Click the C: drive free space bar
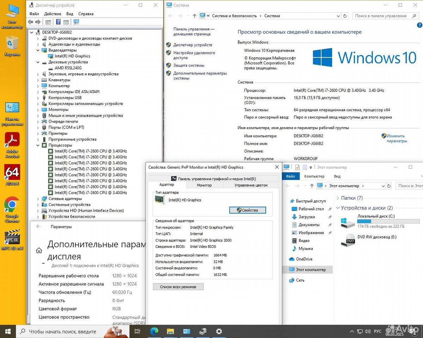This screenshot has width=423, height=338. [x=388, y=221]
